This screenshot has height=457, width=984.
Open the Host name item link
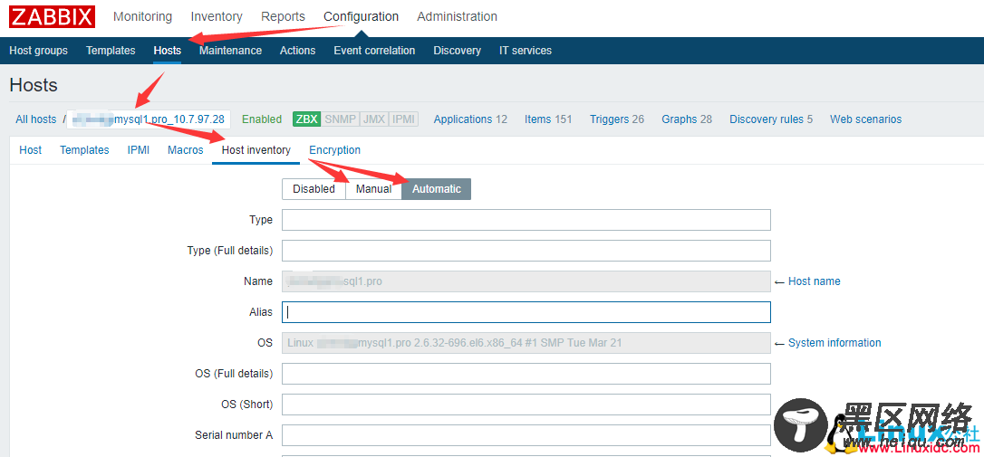814,281
